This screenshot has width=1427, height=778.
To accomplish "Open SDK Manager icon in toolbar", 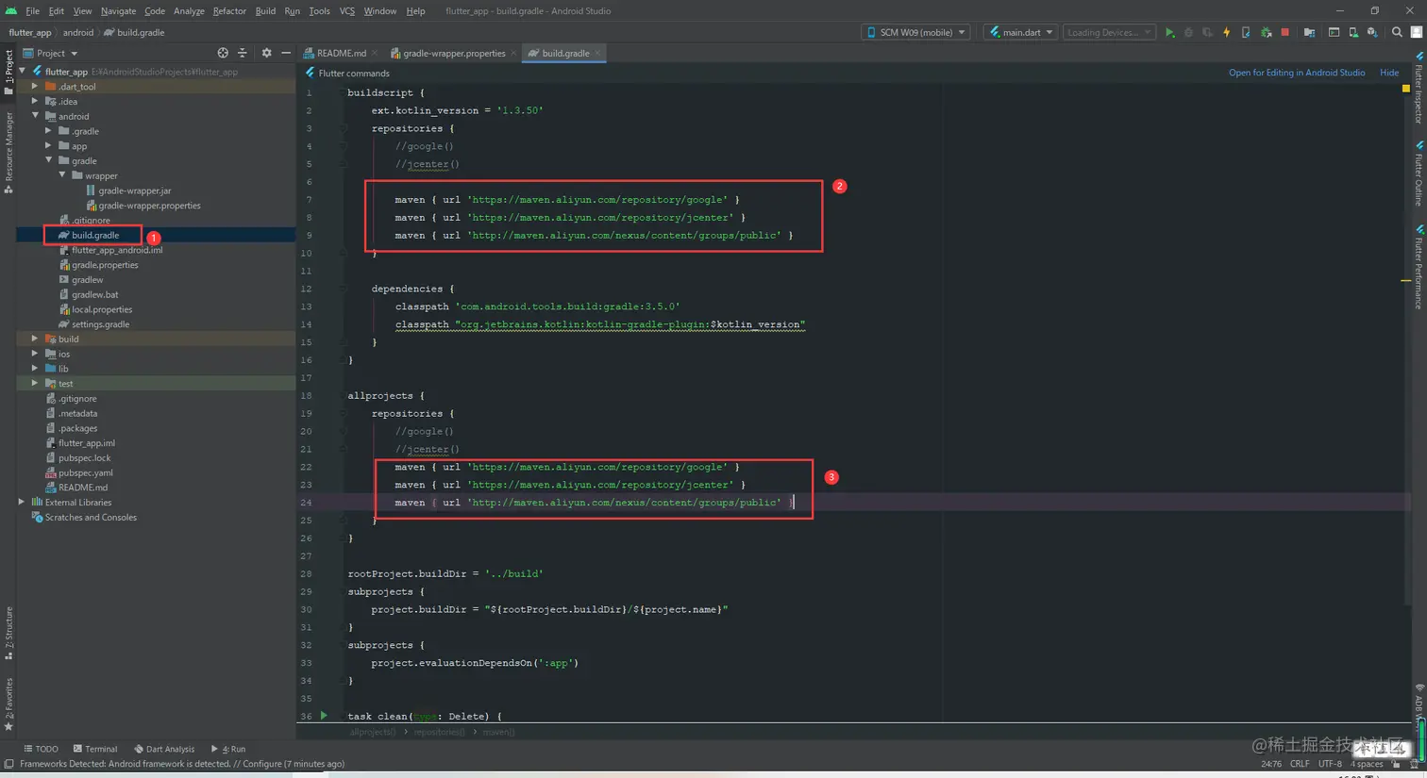I will [1372, 32].
